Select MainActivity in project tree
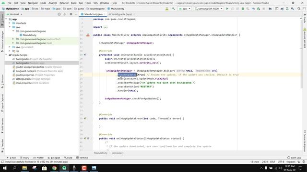The height and width of the screenshot is (172, 307). pyautogui.click(x=30, y=35)
